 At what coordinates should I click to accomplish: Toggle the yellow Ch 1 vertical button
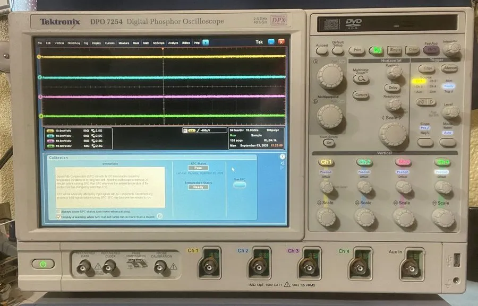click(x=326, y=162)
